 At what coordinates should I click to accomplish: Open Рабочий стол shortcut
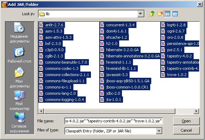(19, 55)
